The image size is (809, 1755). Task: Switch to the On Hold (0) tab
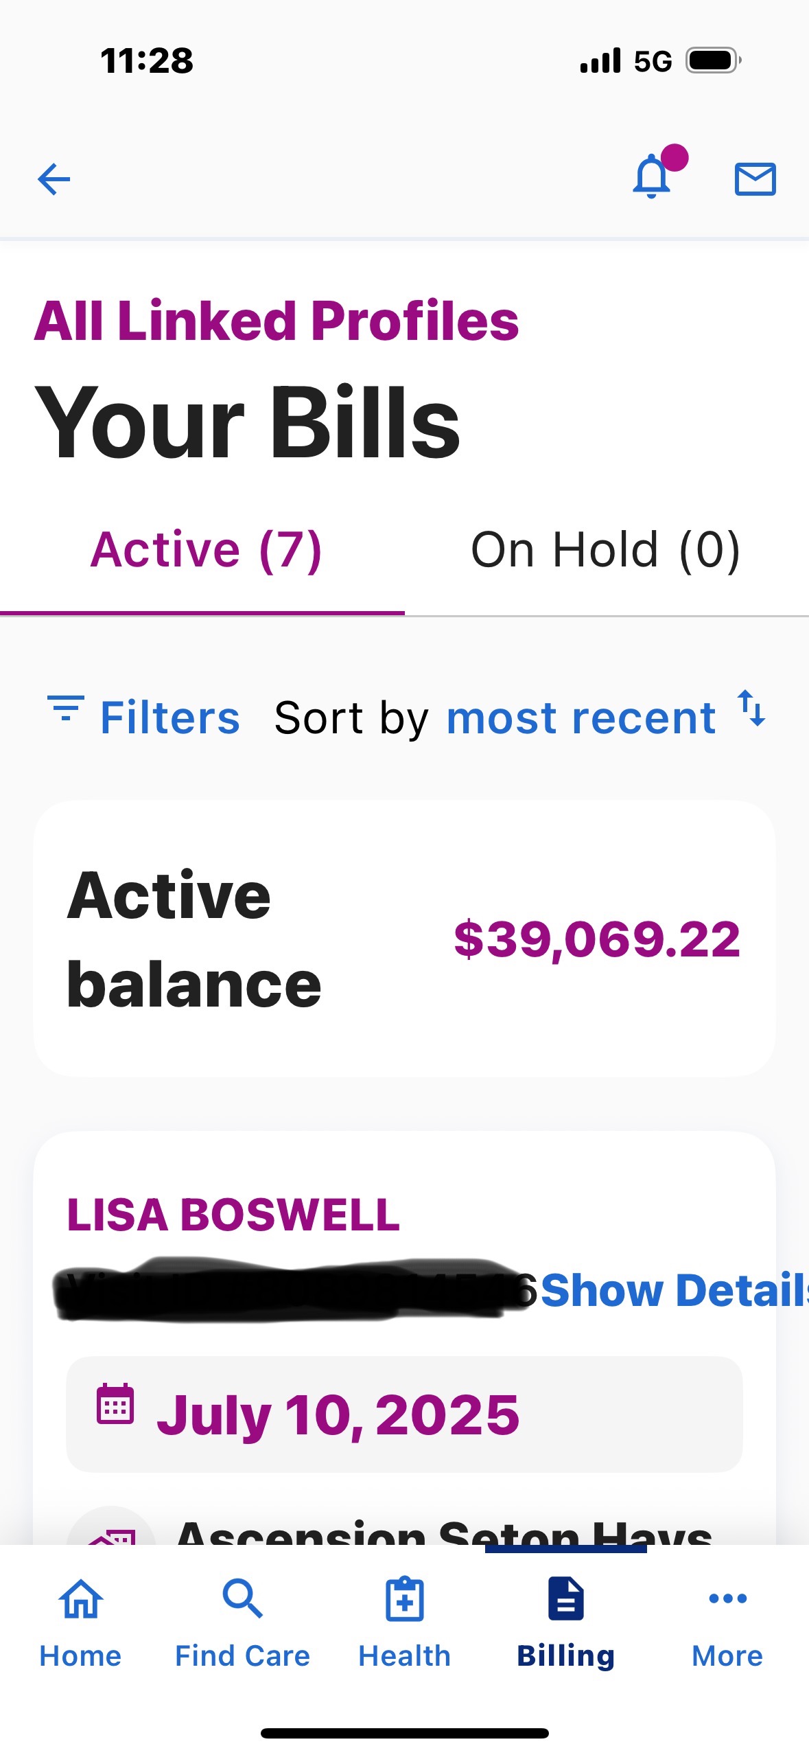tap(605, 550)
